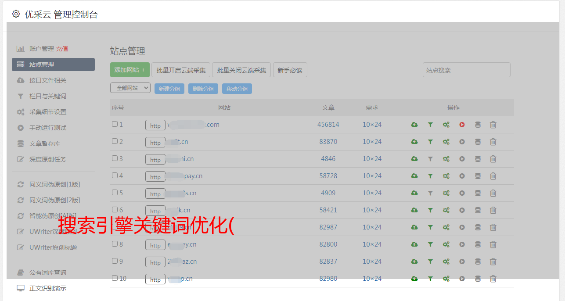Open the database icon in row 10

[x=478, y=279]
